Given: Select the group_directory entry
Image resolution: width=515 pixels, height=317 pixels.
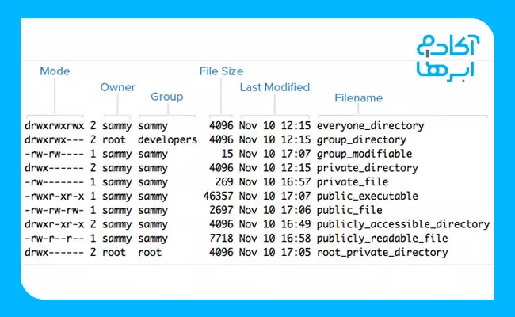Looking at the screenshot, I should [x=361, y=139].
